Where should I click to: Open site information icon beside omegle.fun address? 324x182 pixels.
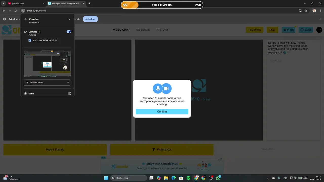point(23,11)
